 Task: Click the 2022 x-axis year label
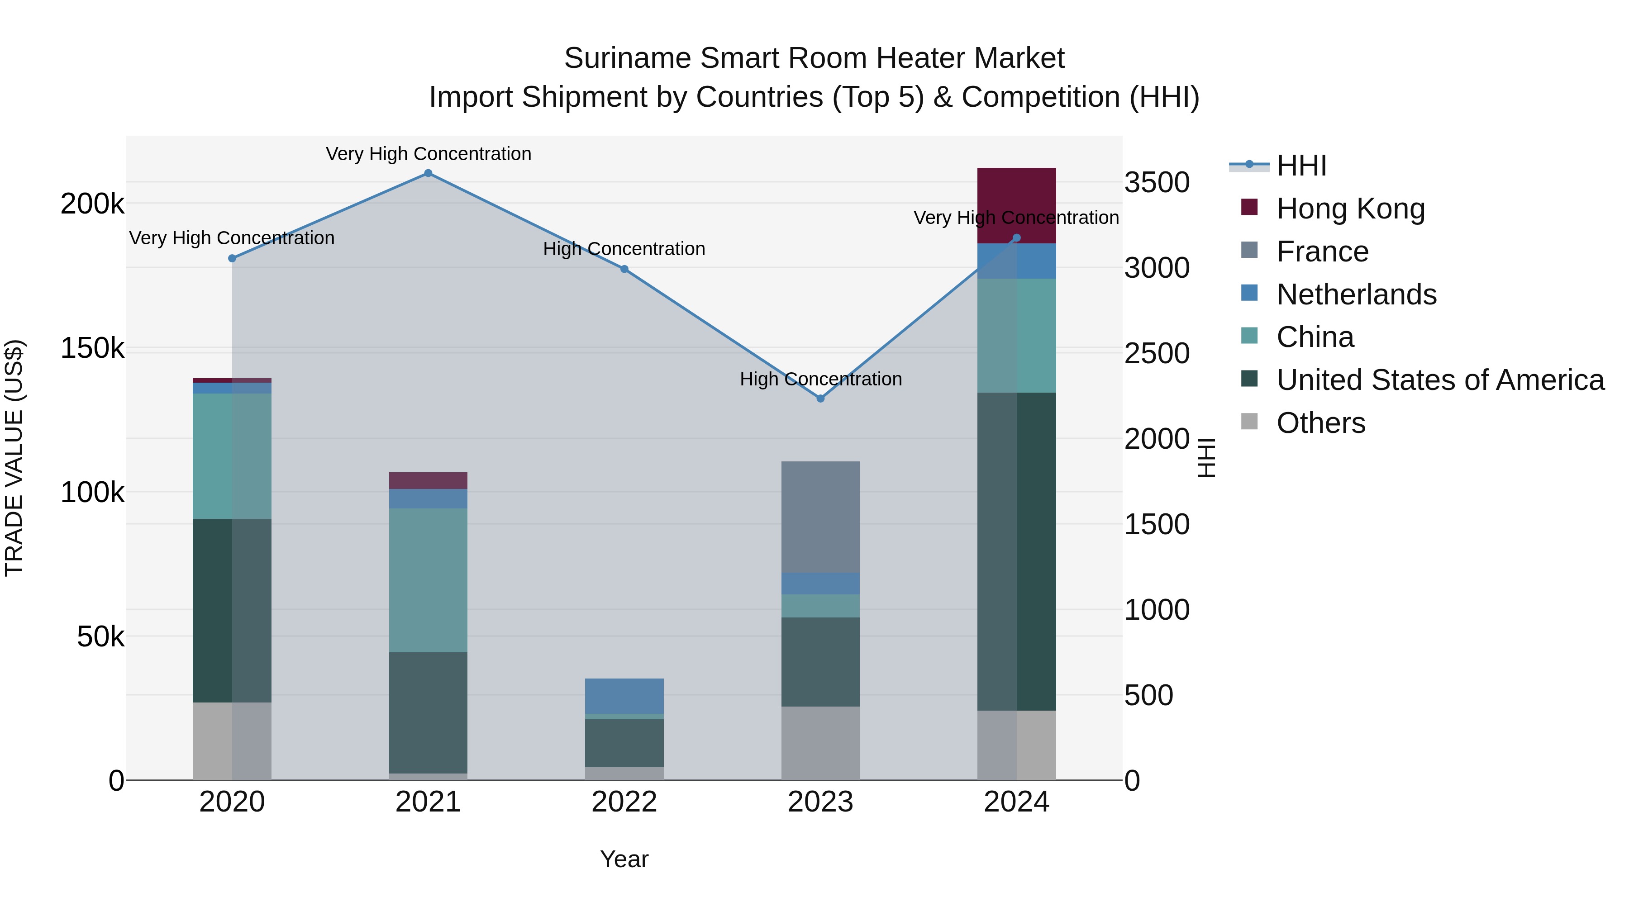click(x=624, y=802)
